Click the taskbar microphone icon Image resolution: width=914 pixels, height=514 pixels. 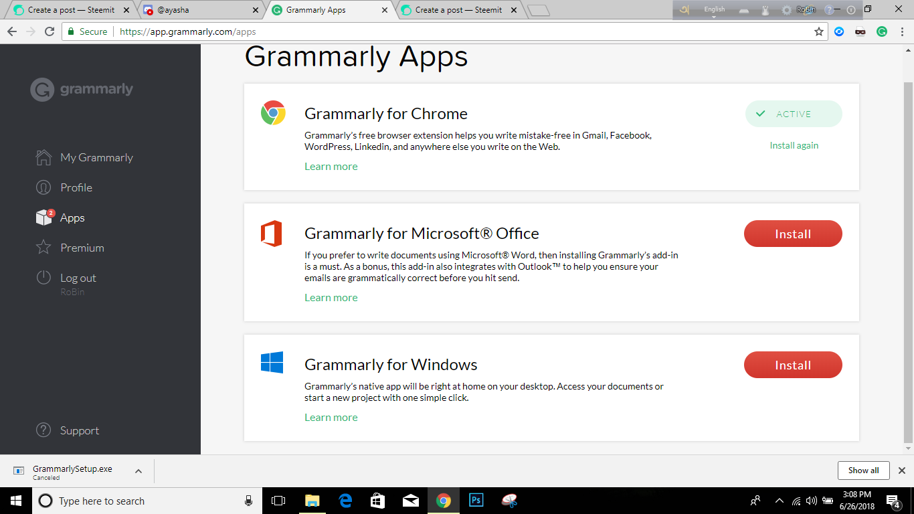click(x=248, y=501)
